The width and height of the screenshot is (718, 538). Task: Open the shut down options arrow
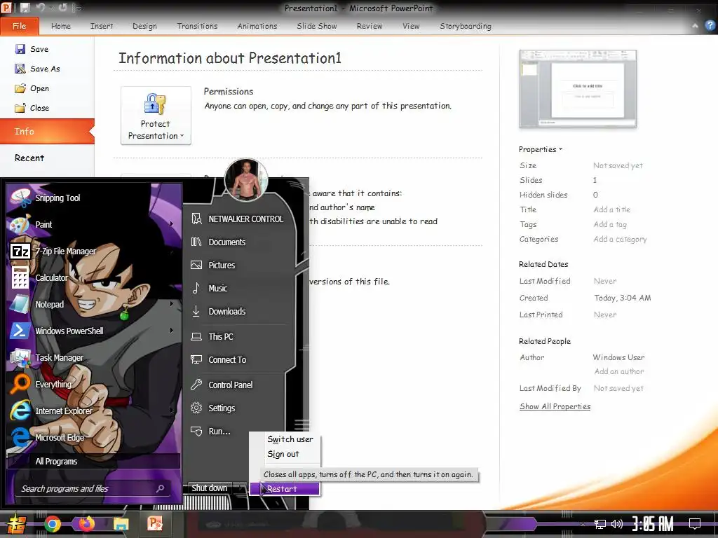tap(241, 488)
